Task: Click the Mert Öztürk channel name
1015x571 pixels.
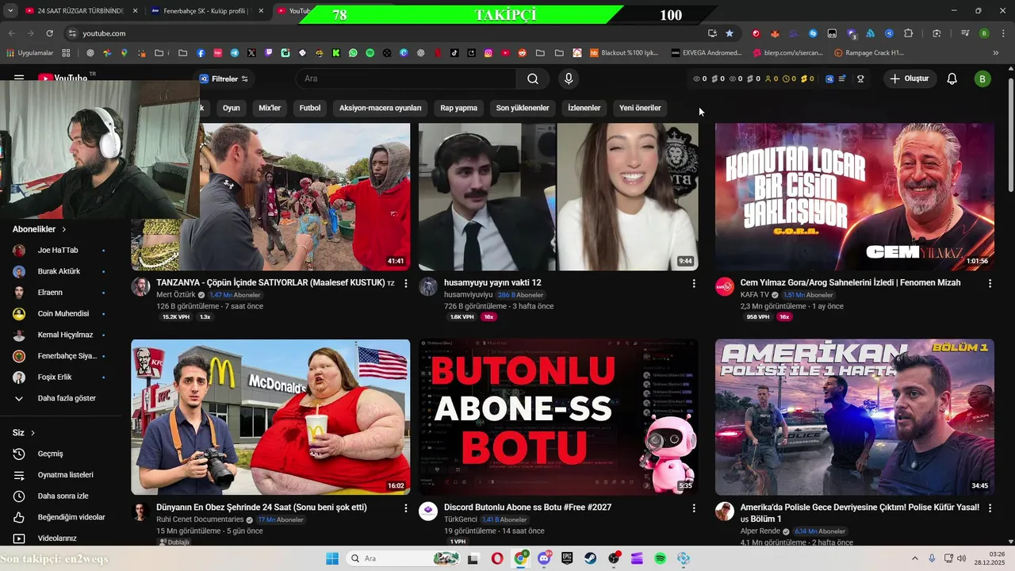Action: [175, 295]
